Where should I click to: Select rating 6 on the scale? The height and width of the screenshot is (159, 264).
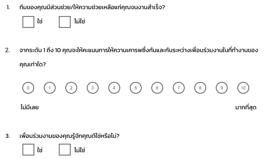(x=157, y=88)
